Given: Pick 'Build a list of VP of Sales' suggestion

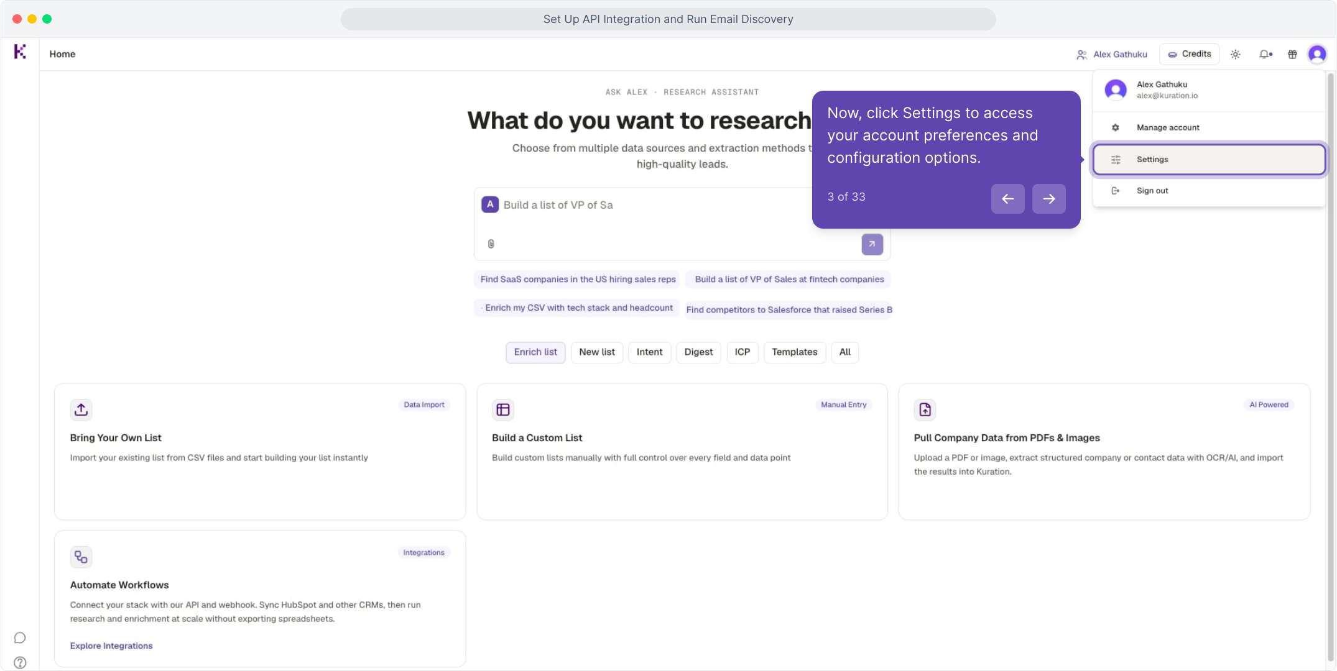Looking at the screenshot, I should 789,280.
